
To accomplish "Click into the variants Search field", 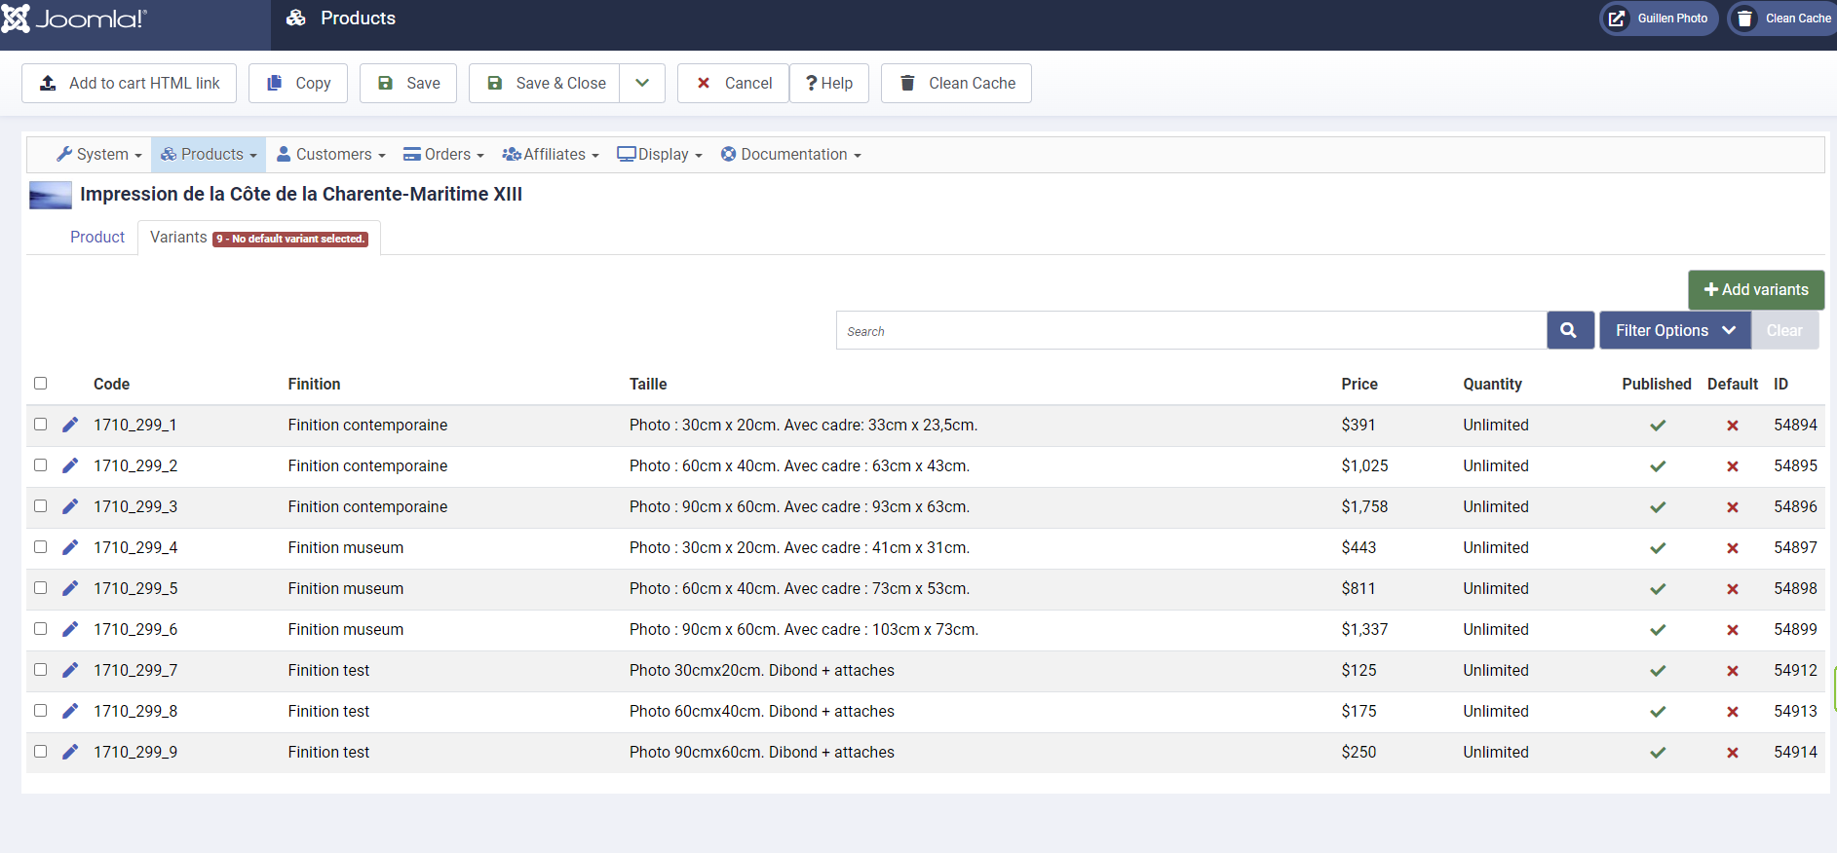I will click(1190, 331).
